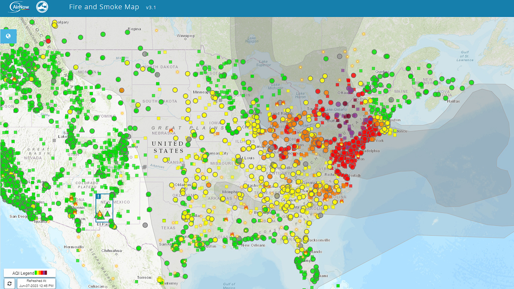This screenshot has width=514, height=289.
Task: Select the upper green triangle in New Mexico
Action: [107, 205]
